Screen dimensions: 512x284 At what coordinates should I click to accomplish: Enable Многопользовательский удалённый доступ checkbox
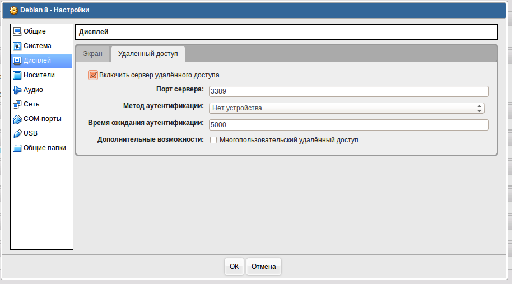pyautogui.click(x=213, y=140)
